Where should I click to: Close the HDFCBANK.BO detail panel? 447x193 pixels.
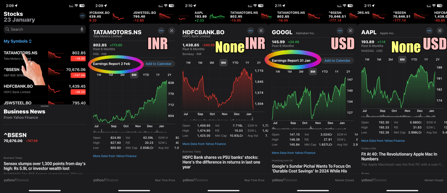coord(261,31)
